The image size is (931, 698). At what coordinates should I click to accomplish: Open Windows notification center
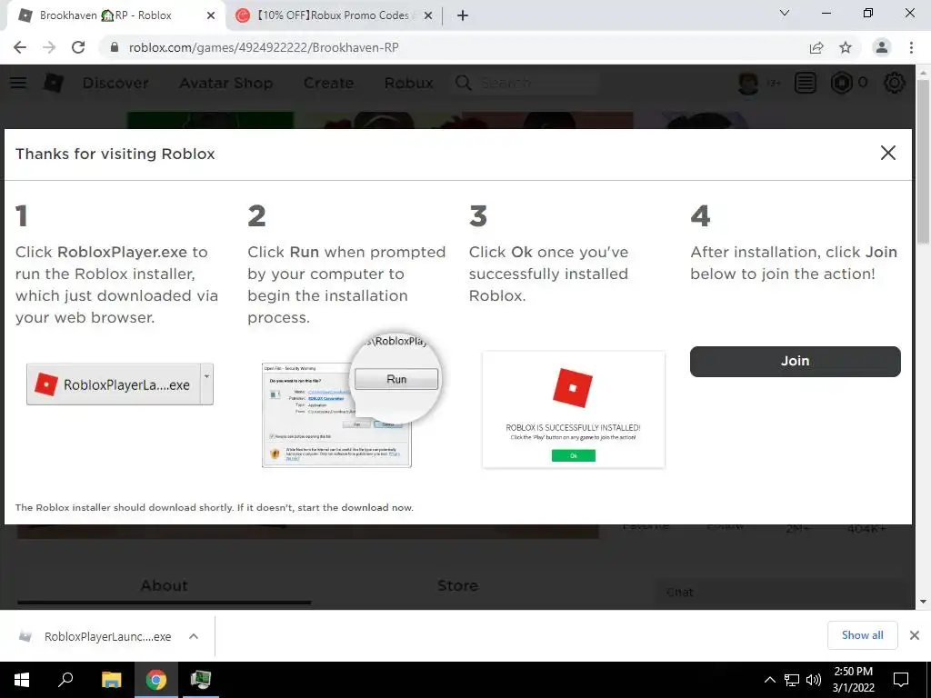point(901,680)
